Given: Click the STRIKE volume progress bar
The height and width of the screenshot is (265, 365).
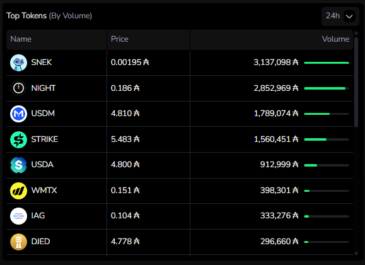Looking at the screenshot, I should [x=327, y=139].
